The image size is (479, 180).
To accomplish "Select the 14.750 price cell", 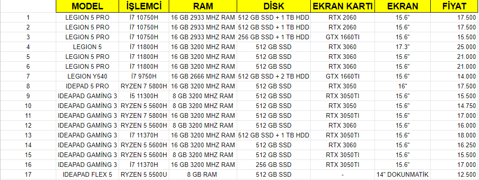I will [454, 106].
